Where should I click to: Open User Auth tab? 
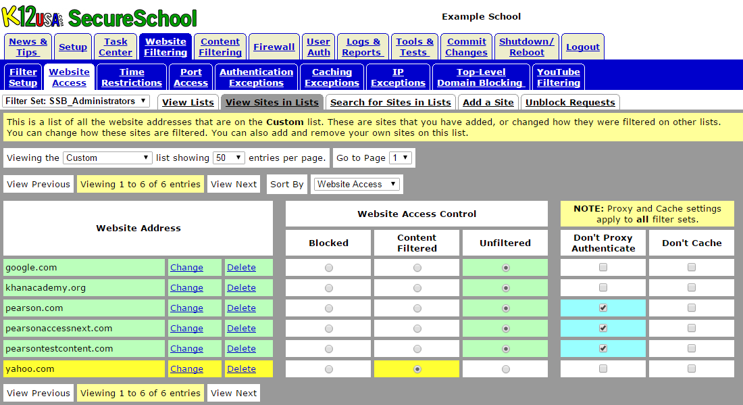[x=318, y=47]
